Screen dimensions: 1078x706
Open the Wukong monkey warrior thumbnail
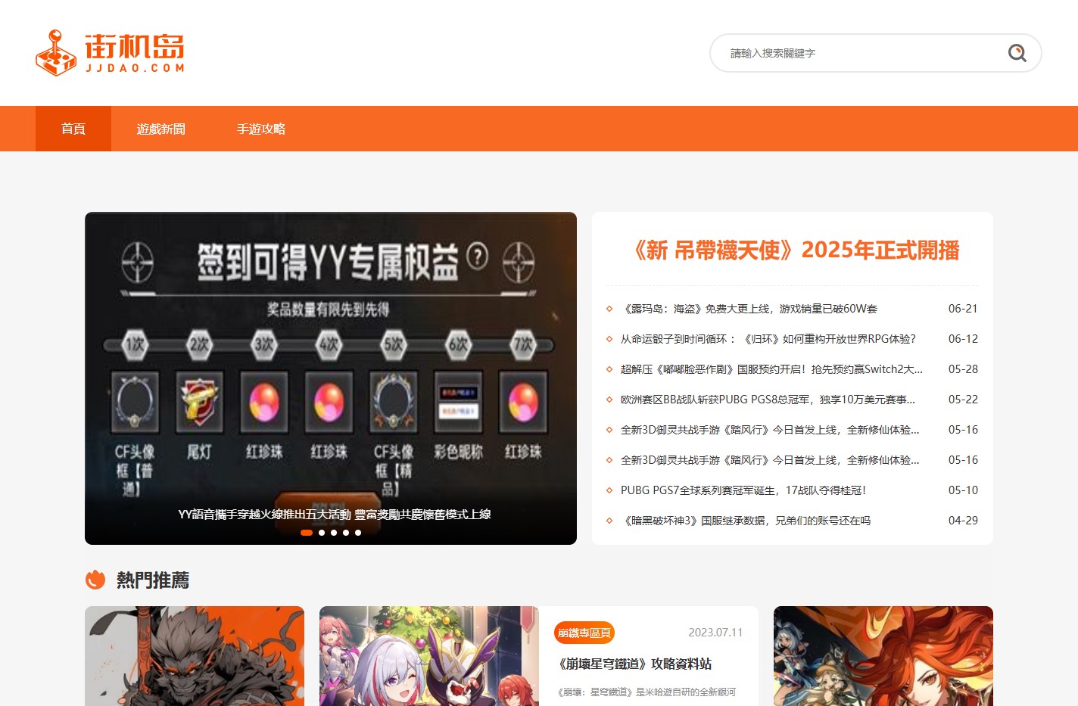tap(195, 656)
